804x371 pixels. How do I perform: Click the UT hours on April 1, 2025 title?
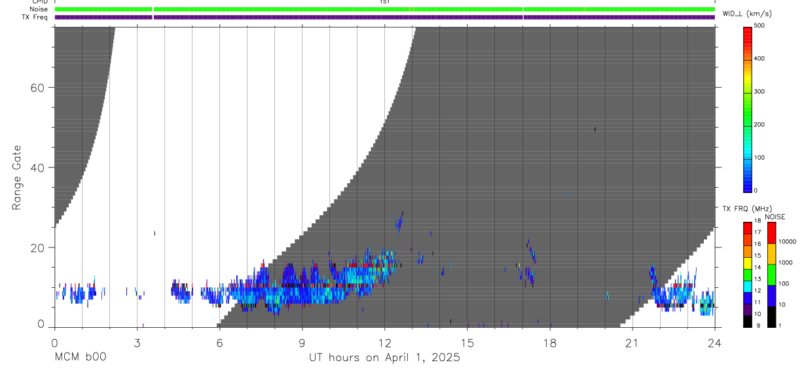(385, 358)
